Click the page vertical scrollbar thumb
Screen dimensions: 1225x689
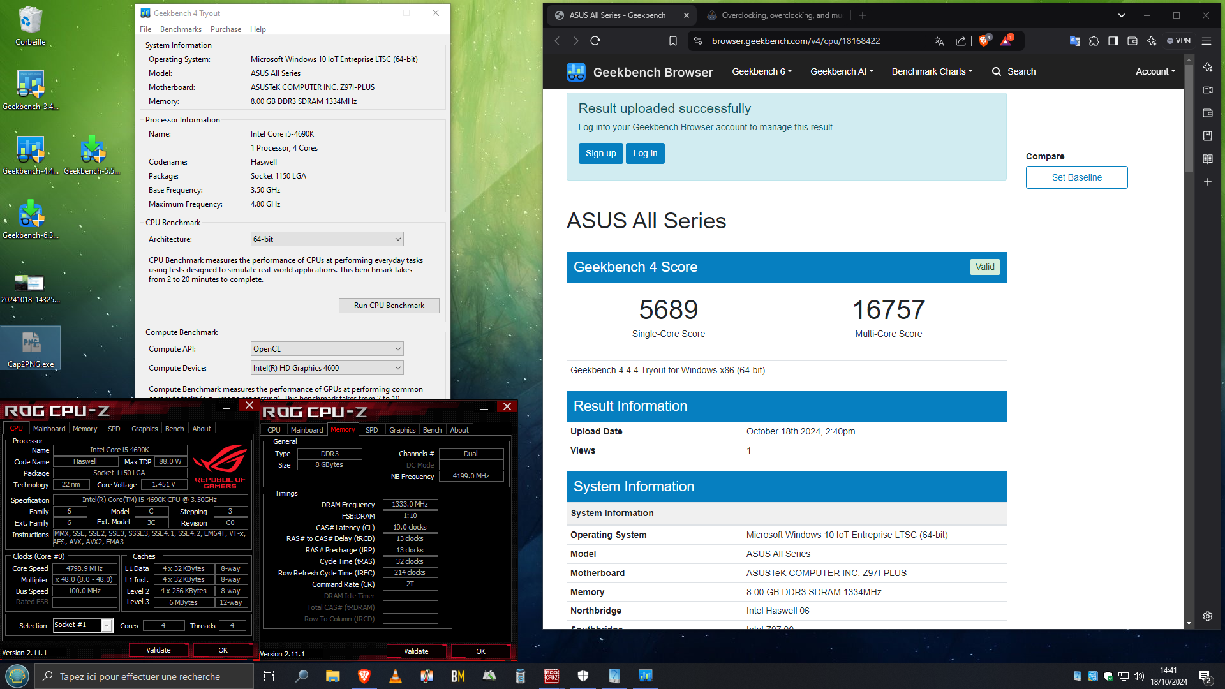coord(1189,118)
